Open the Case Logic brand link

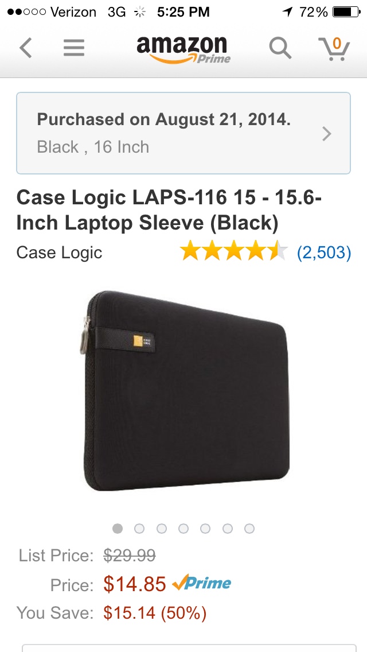pyautogui.click(x=59, y=253)
